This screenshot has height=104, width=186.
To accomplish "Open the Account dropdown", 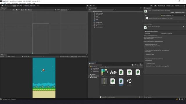I will (x=161, y=5).
